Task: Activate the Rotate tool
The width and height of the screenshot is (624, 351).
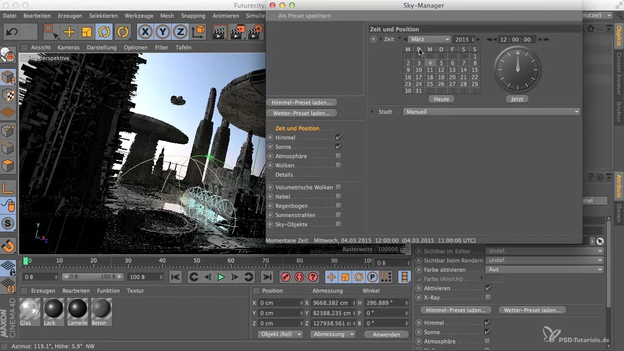Action: pos(104,32)
